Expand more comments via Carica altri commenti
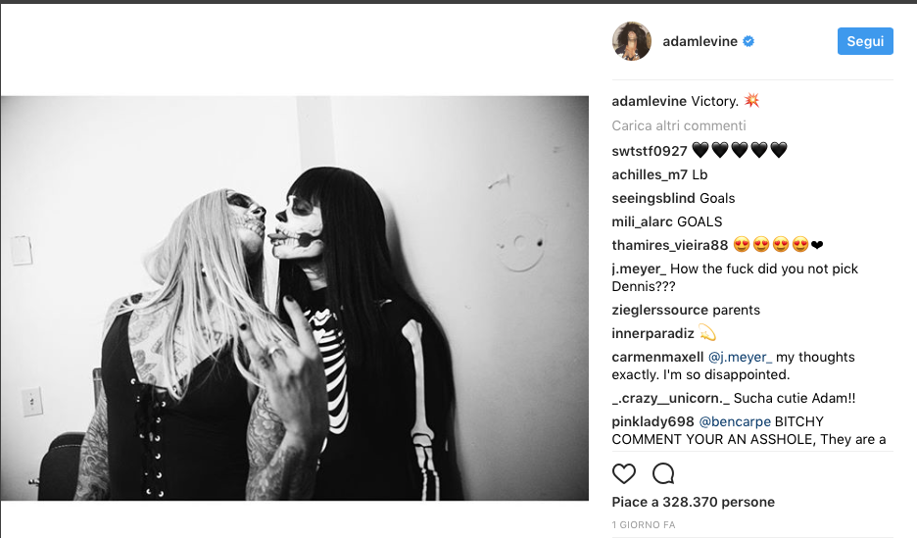Image resolution: width=917 pixels, height=538 pixels. click(x=678, y=125)
